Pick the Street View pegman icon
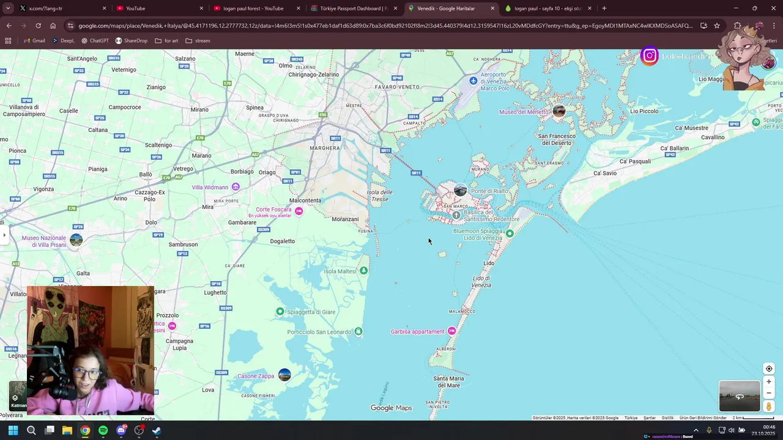783x440 pixels. tap(769, 406)
